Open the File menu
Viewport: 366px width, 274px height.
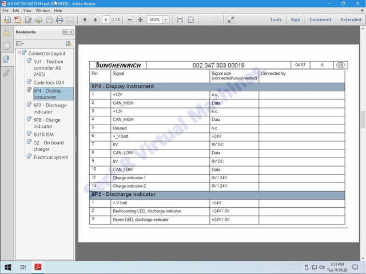point(5,10)
